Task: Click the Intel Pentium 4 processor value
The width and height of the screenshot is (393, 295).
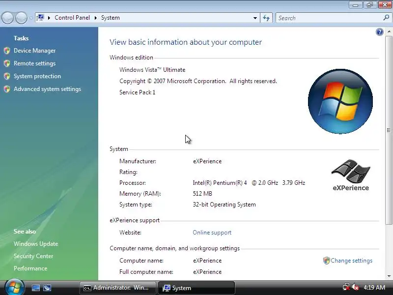Action: (x=249, y=183)
